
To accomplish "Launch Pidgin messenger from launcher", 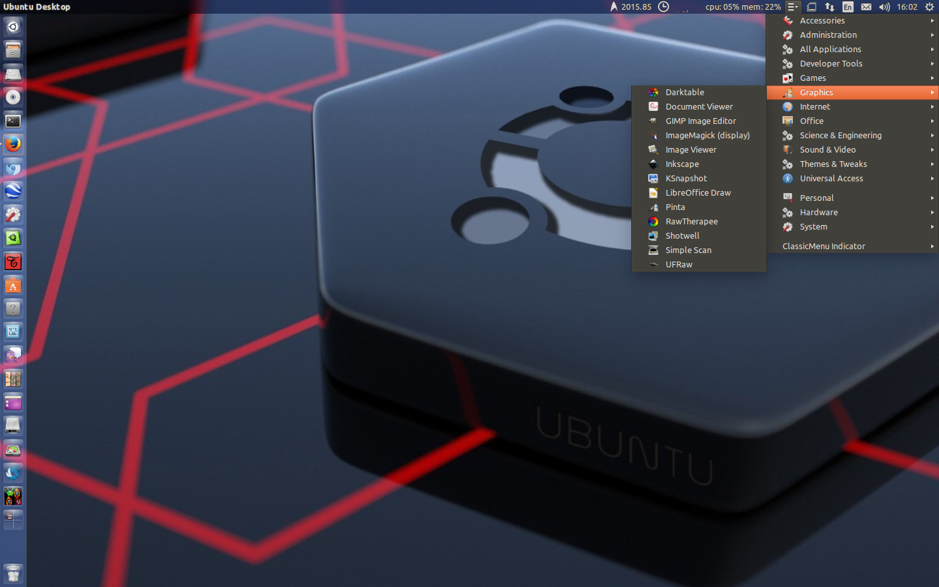I will [x=13, y=355].
